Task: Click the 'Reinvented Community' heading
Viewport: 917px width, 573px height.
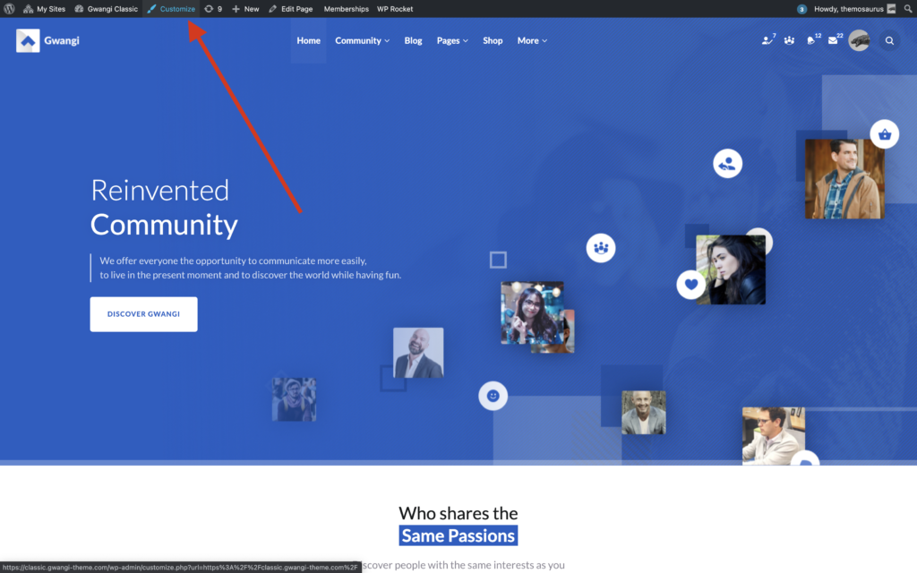Action: (164, 208)
